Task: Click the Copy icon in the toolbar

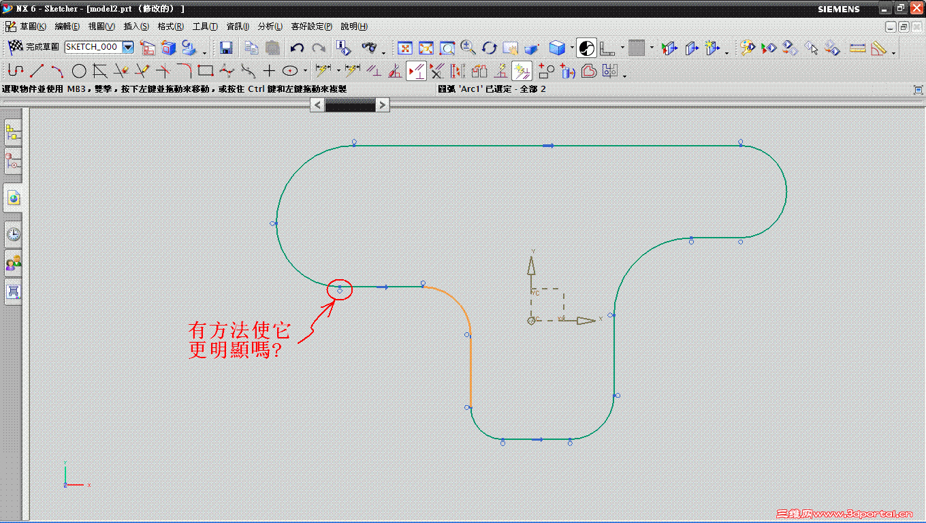Action: (252, 48)
